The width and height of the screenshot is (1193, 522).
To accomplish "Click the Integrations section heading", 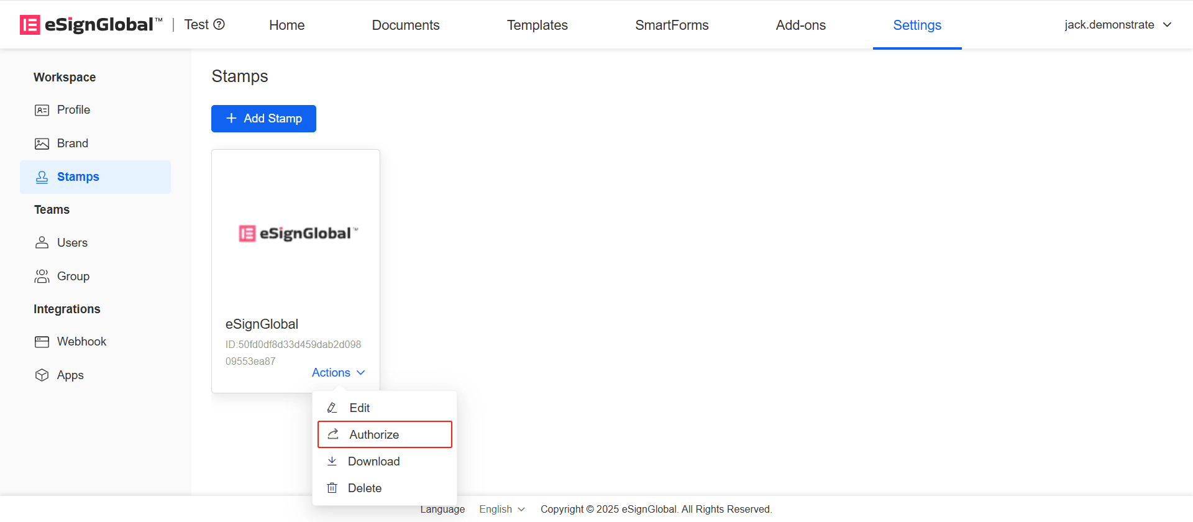I will pos(67,309).
